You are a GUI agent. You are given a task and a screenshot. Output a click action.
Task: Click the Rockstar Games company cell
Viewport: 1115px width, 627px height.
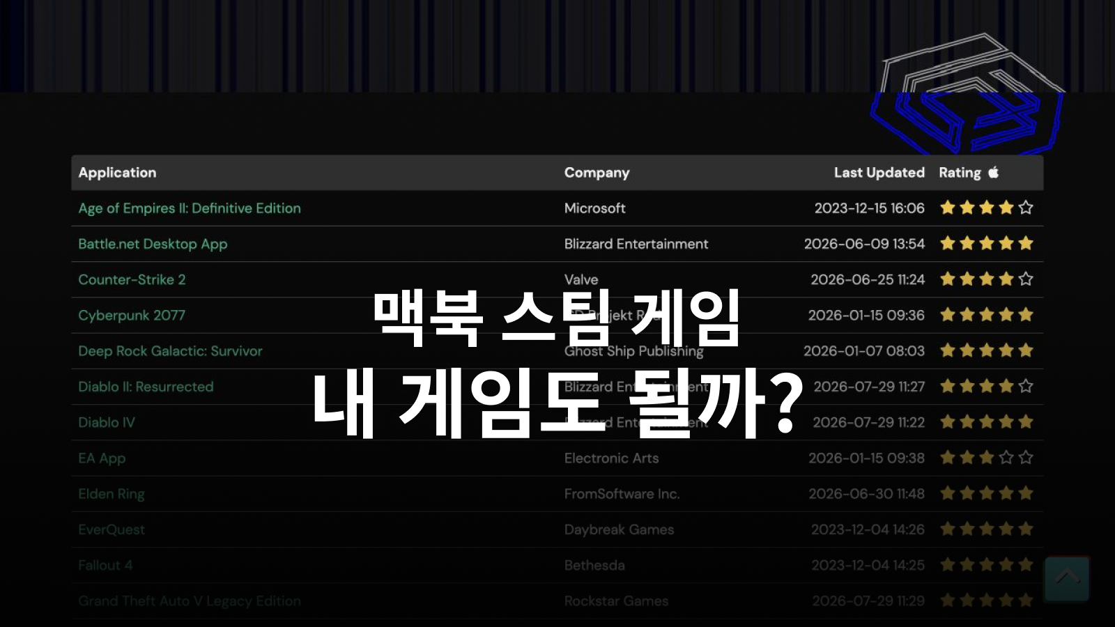point(616,601)
